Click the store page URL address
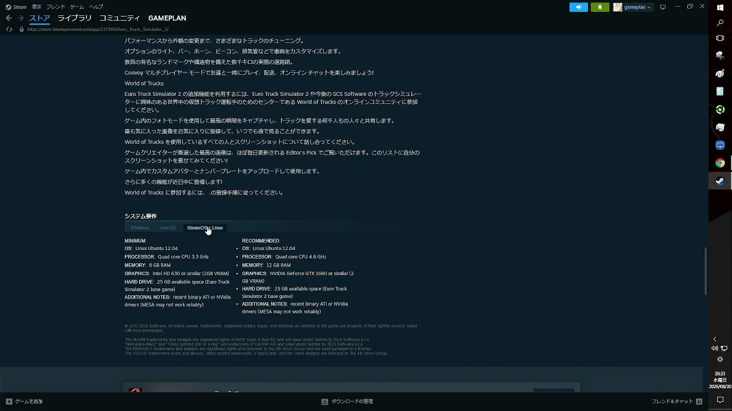 (98, 29)
